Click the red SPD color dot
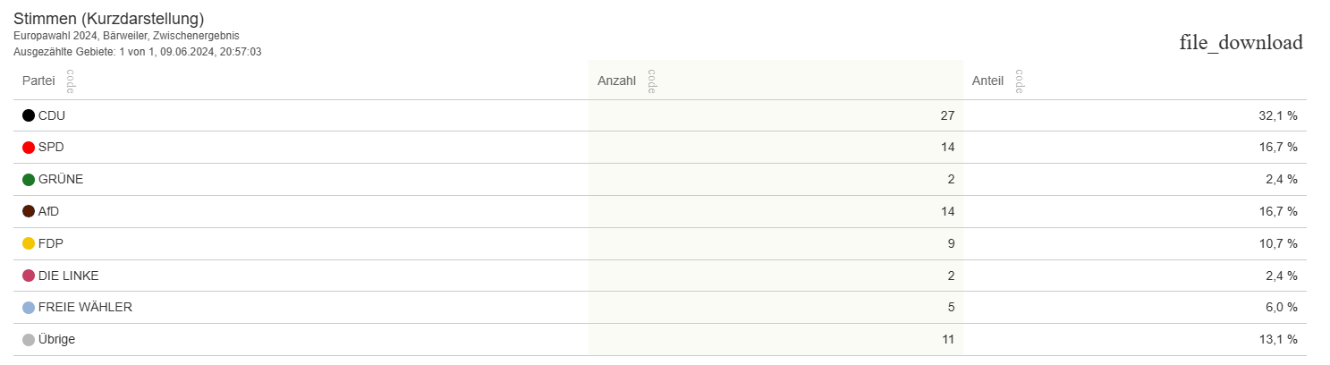Viewport: 1330px width, 365px height. coord(29,148)
